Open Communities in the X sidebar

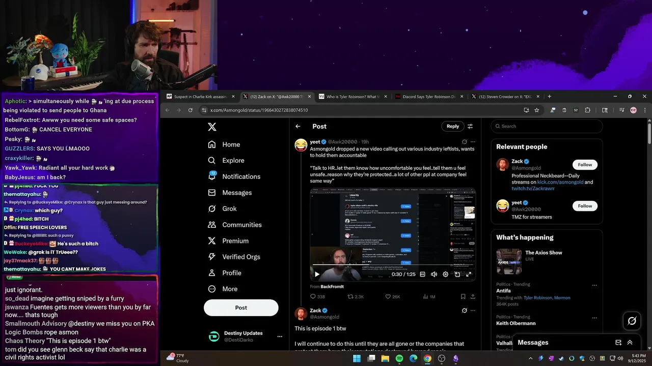(x=235, y=225)
